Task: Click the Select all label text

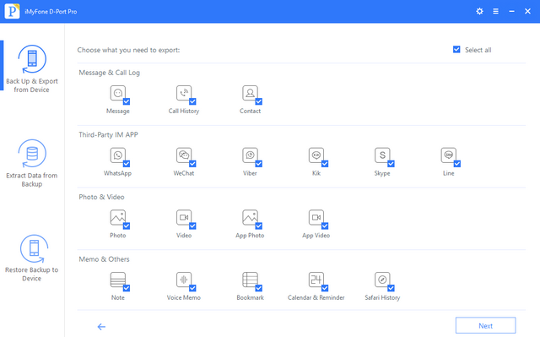Action: tap(478, 50)
